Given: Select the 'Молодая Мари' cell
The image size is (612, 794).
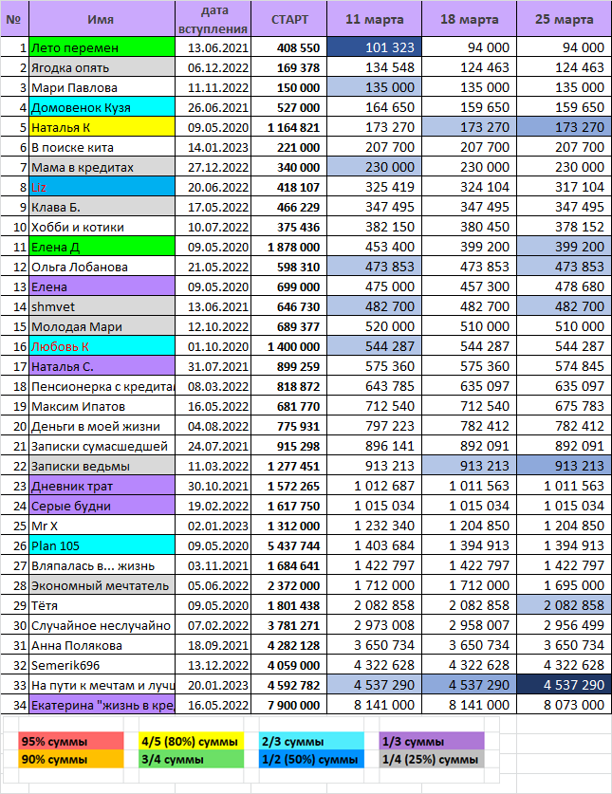Looking at the screenshot, I should 102,326.
